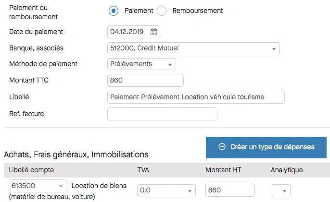
Task: Select the Paiement radio button
Action: click(x=114, y=11)
